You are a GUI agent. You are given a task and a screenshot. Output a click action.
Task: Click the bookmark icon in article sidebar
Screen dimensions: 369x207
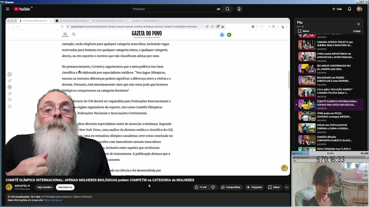point(10,106)
